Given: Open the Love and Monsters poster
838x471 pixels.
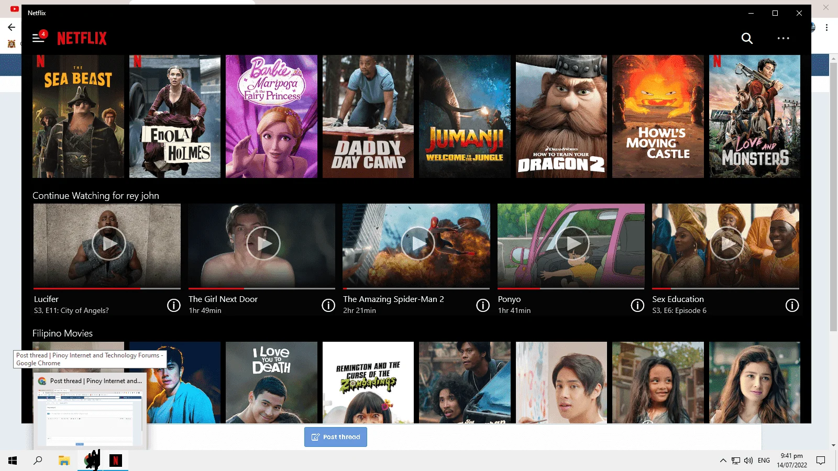Looking at the screenshot, I should click(755, 116).
